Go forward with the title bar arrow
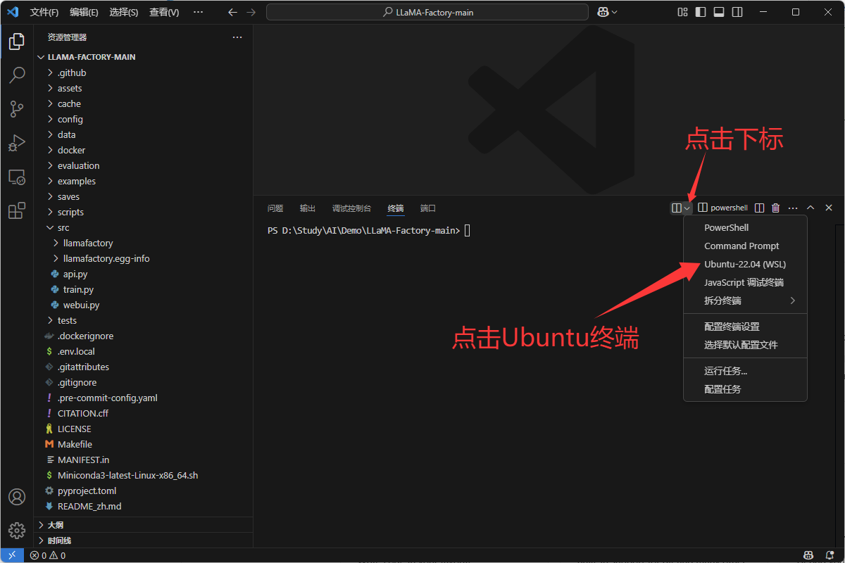The image size is (845, 563). (x=251, y=12)
